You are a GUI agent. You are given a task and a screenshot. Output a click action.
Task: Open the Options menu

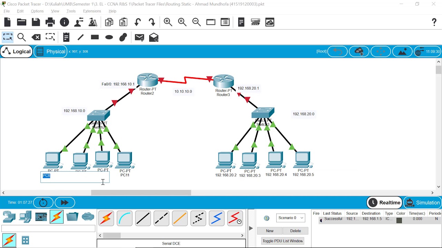pos(37,11)
